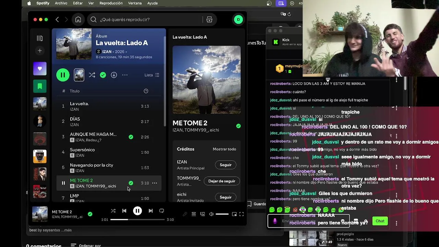
Task: Skip to the next track
Action: 151,211
